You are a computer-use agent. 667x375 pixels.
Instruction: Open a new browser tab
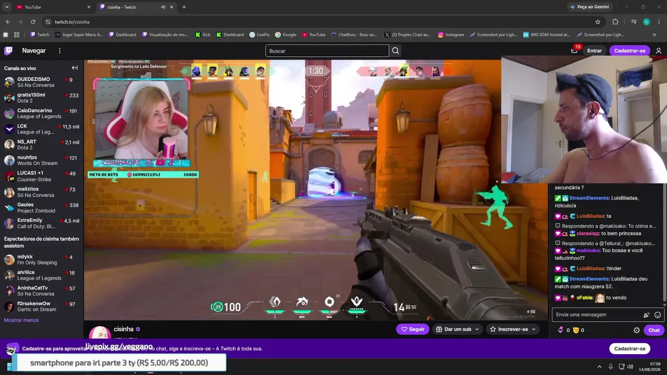tap(184, 7)
